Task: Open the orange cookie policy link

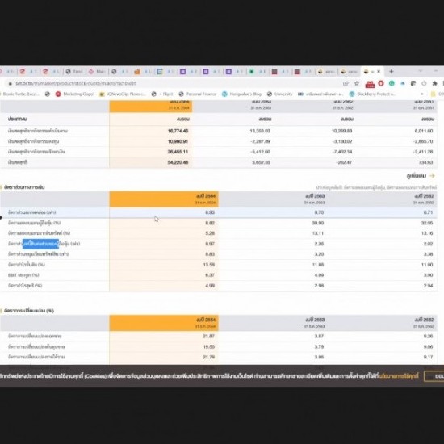Action: (399, 376)
